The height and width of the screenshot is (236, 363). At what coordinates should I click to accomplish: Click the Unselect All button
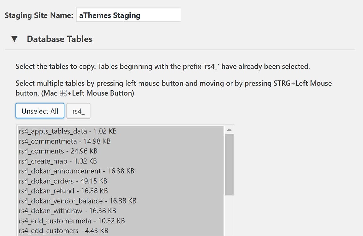coord(40,111)
